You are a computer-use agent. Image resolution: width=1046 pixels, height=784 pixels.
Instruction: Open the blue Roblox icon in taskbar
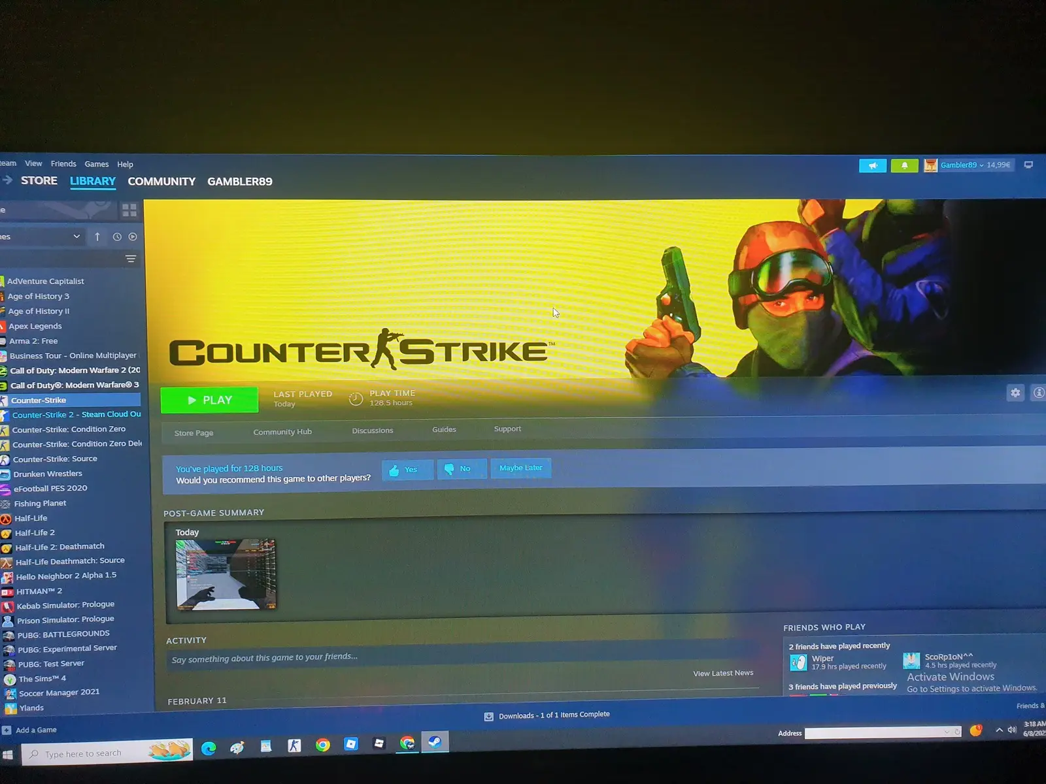pyautogui.click(x=351, y=744)
